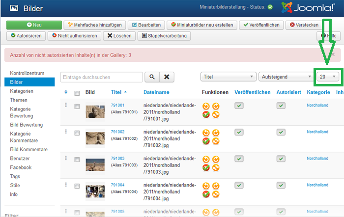Click inside the Einträge durchsuchen search field

point(102,77)
